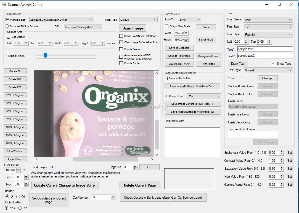Click the Text1 sample text field

pos(265,49)
